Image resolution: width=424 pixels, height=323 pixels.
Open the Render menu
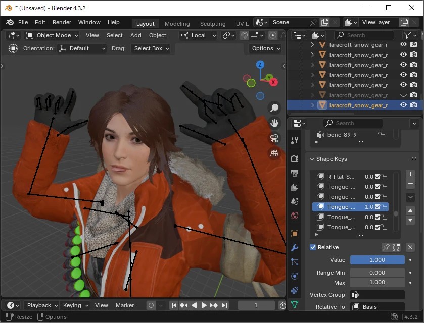(62, 22)
